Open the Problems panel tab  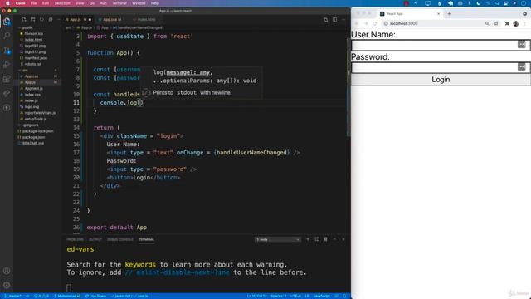(x=76, y=240)
